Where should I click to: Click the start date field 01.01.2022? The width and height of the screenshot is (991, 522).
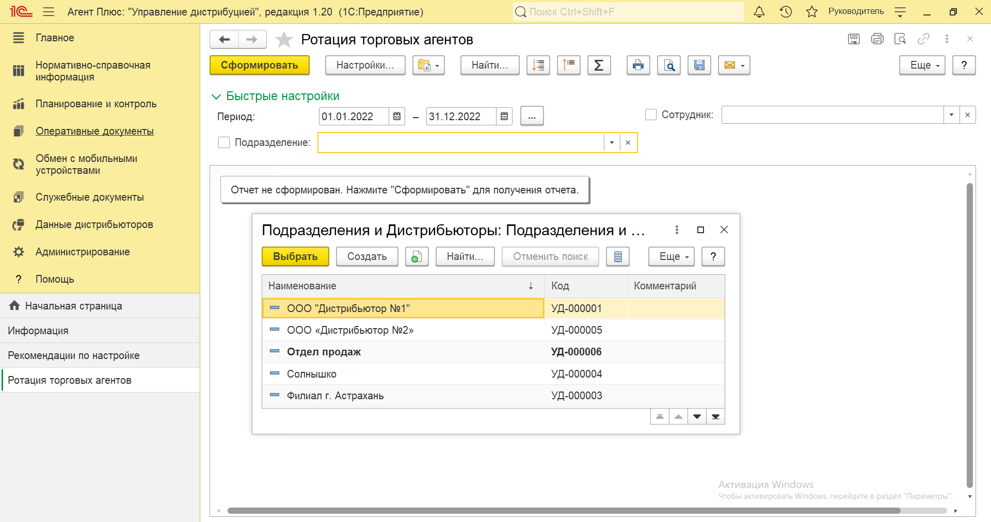coord(353,117)
